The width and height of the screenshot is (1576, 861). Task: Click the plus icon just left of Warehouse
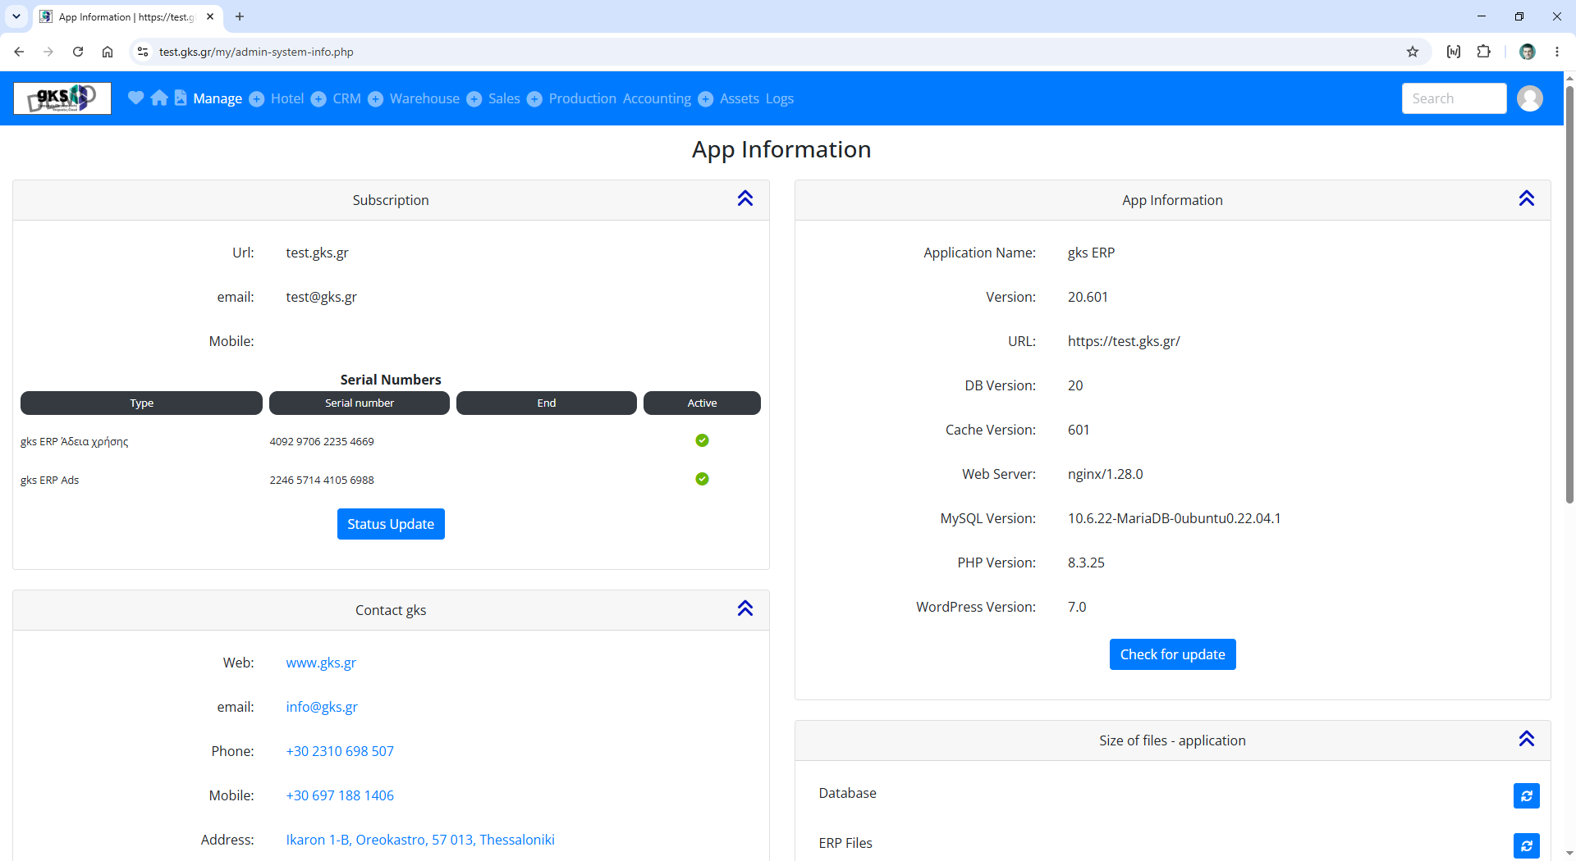point(376,99)
